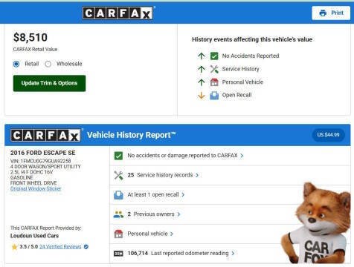Screen dimensions: 354x267
Task: Click the printer icon in Print button
Action: [323, 13]
